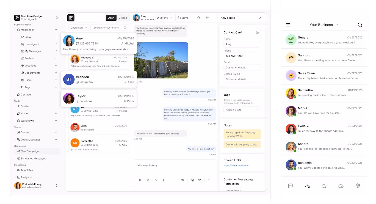376x204 pixels.
Task: Open Settings gear in mobile bottom bar
Action: [358, 186]
